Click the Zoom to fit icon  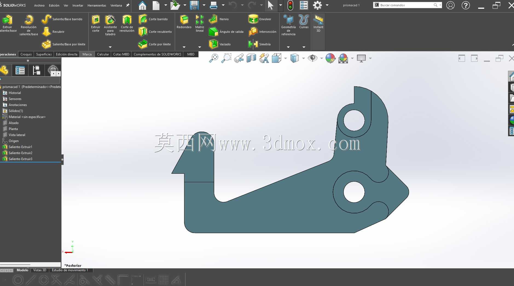tap(214, 58)
